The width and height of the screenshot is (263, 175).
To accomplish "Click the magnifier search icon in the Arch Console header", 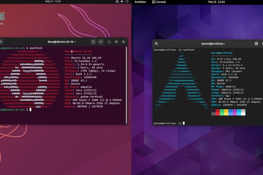I will 156,44.
